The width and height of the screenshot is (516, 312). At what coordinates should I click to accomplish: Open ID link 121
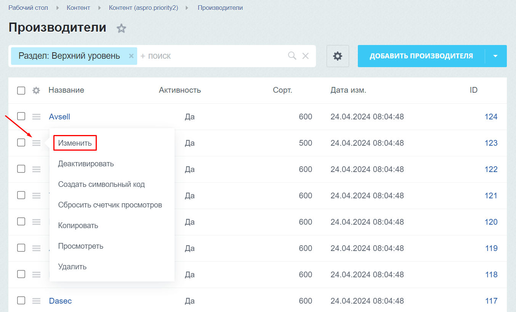(x=491, y=196)
